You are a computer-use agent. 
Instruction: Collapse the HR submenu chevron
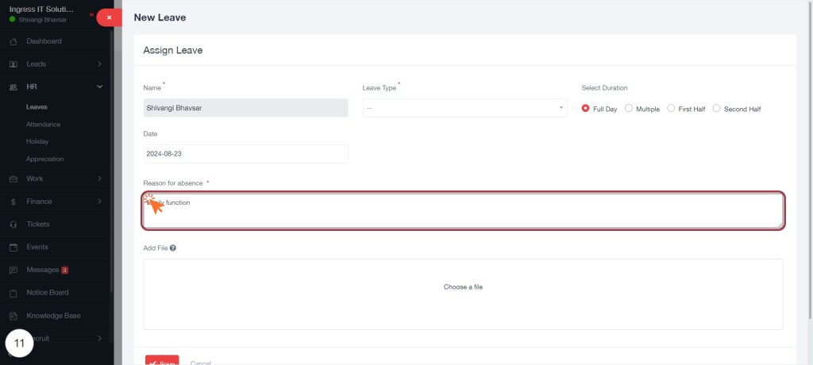click(99, 86)
